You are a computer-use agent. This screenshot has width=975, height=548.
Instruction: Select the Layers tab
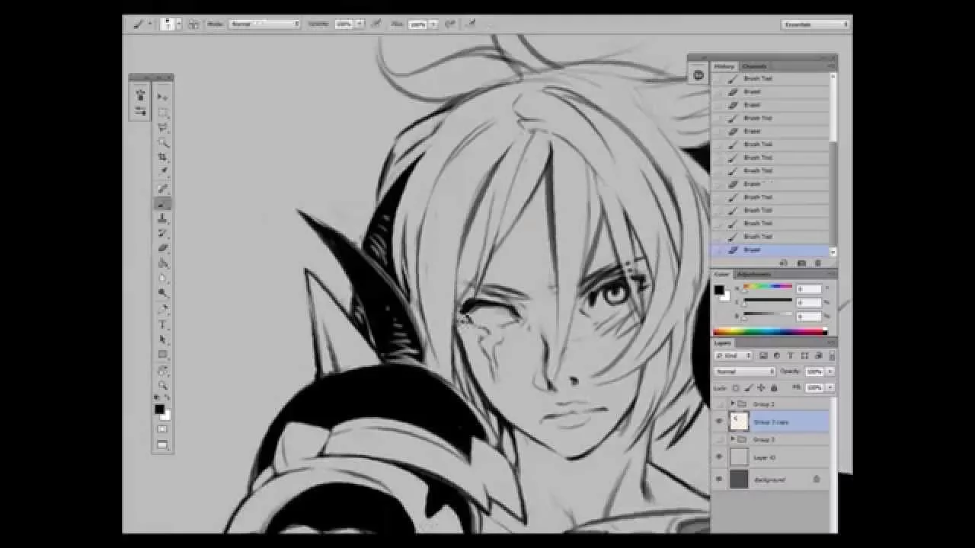click(723, 343)
